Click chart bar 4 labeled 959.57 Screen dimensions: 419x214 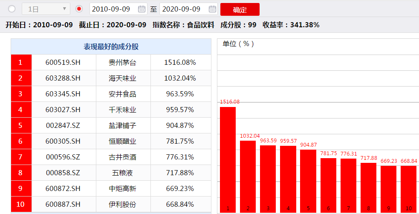(x=288, y=179)
